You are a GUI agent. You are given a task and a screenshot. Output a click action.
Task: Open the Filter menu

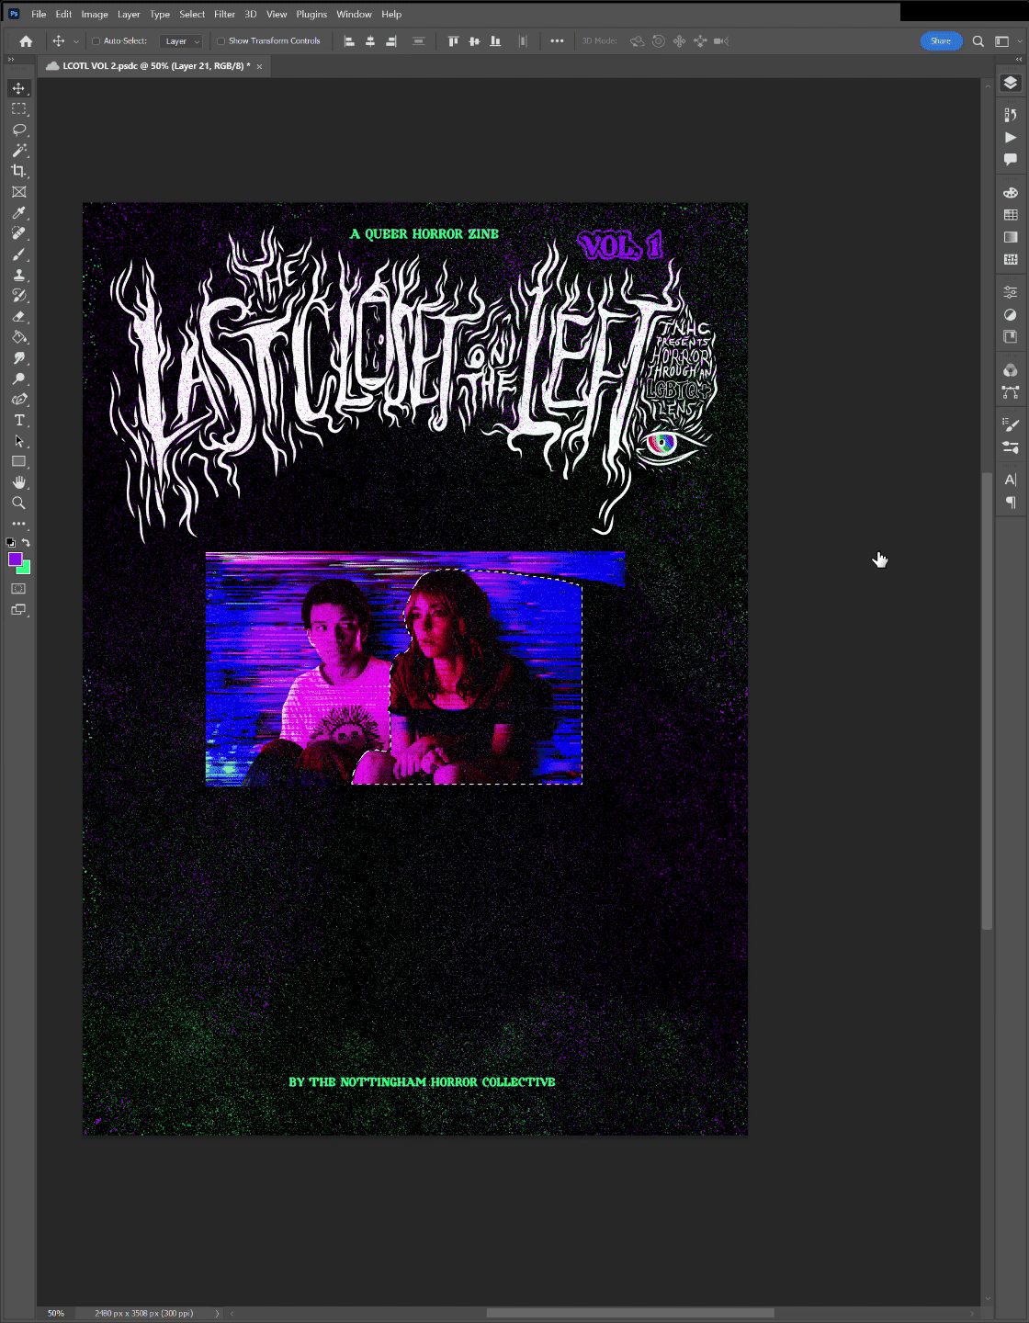[x=225, y=14]
